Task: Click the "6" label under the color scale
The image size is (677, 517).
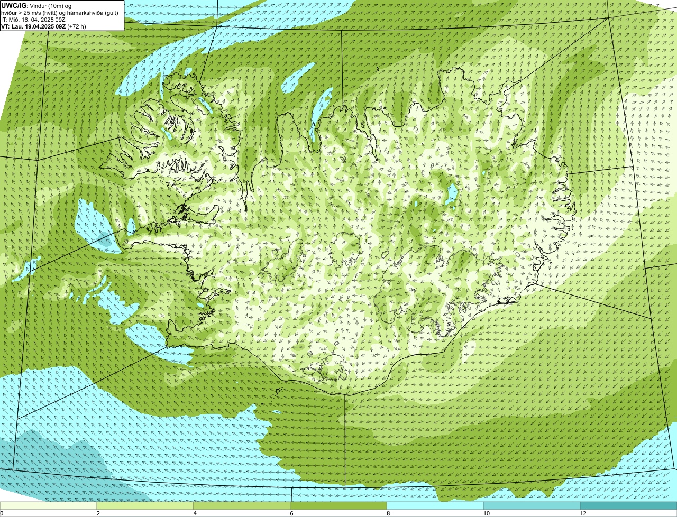Action: pyautogui.click(x=291, y=513)
